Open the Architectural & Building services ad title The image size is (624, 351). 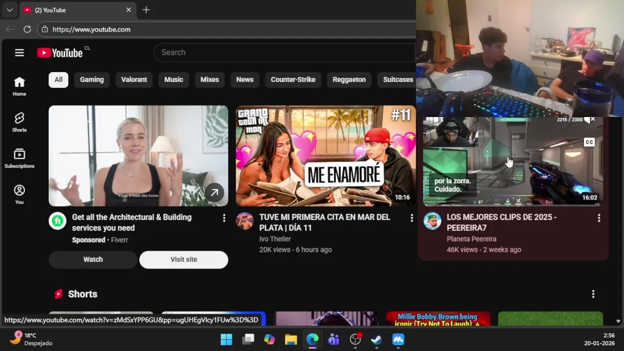tap(132, 222)
